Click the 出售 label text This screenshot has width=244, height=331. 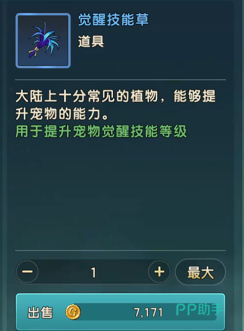click(40, 312)
